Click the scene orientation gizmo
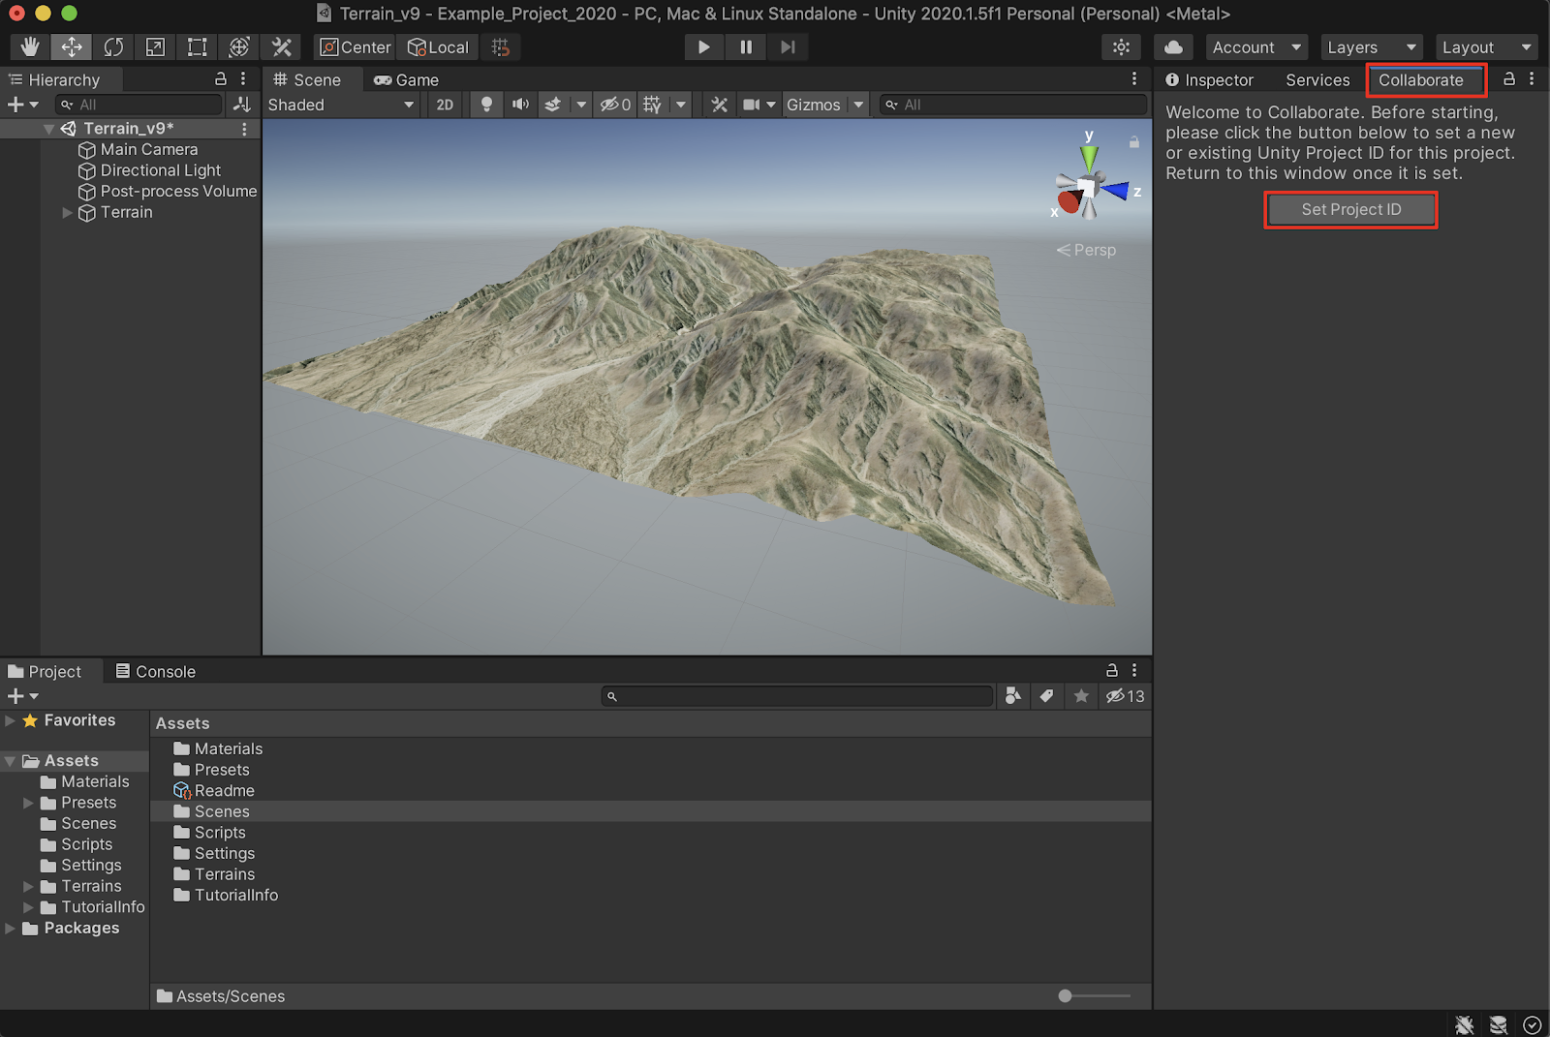The image size is (1550, 1037). 1089,185
